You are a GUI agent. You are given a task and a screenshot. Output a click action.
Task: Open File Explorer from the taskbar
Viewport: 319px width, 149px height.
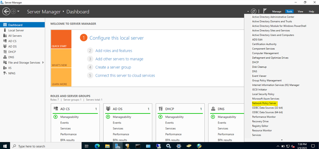108,146
